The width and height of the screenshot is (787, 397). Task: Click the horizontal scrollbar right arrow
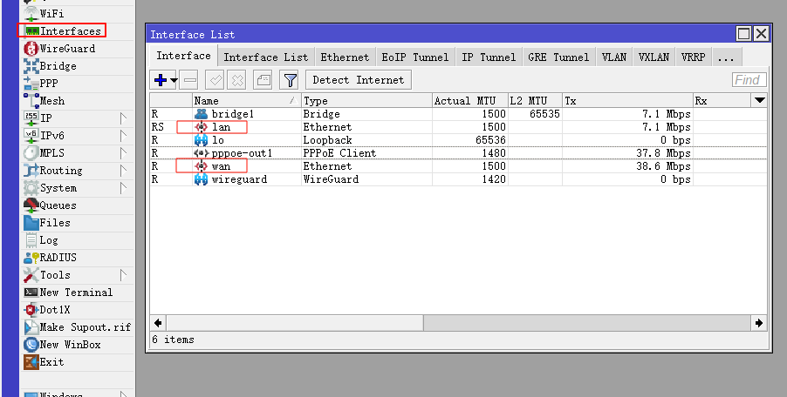pyautogui.click(x=759, y=323)
